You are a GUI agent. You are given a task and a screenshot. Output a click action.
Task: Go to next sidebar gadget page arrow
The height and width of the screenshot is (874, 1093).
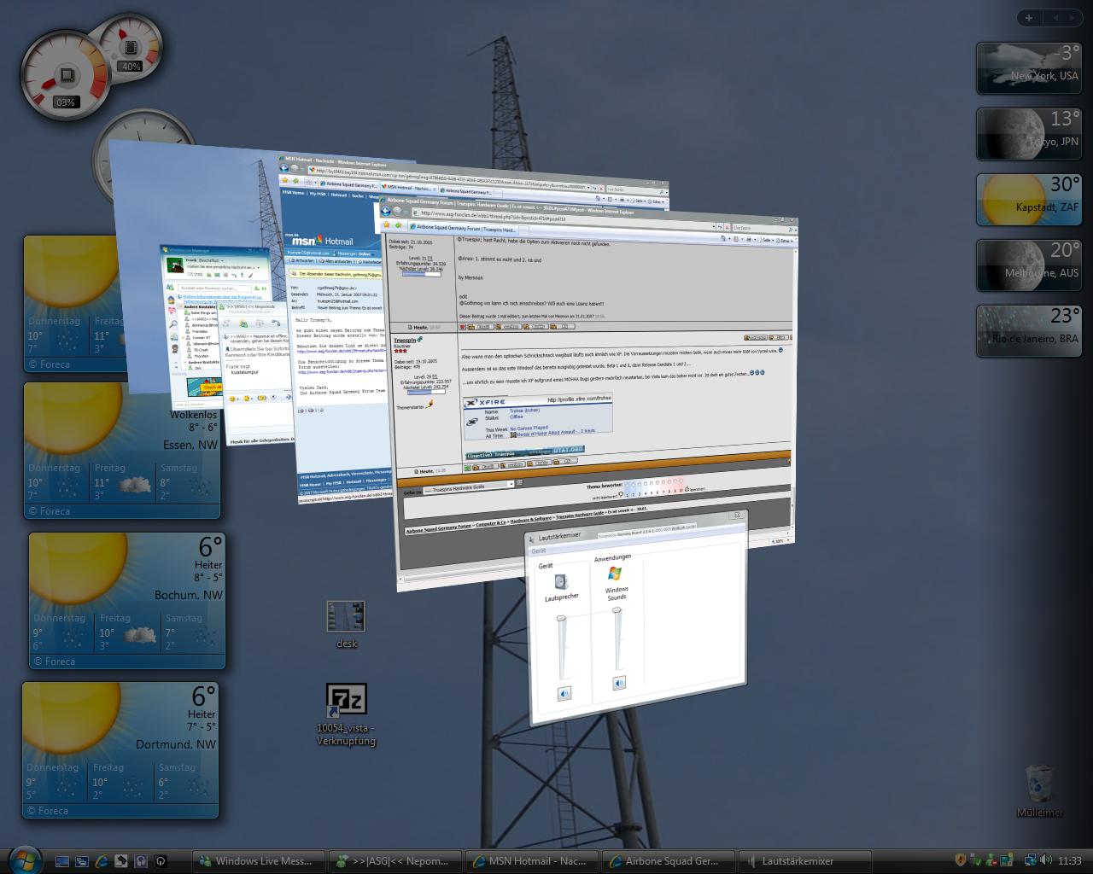click(1072, 18)
